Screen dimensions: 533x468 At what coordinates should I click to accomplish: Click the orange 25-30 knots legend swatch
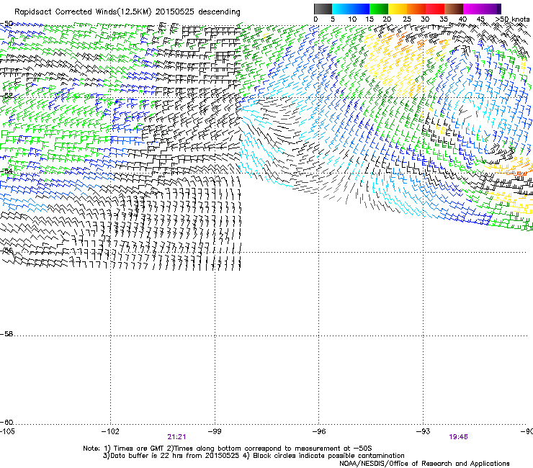[x=416, y=9]
